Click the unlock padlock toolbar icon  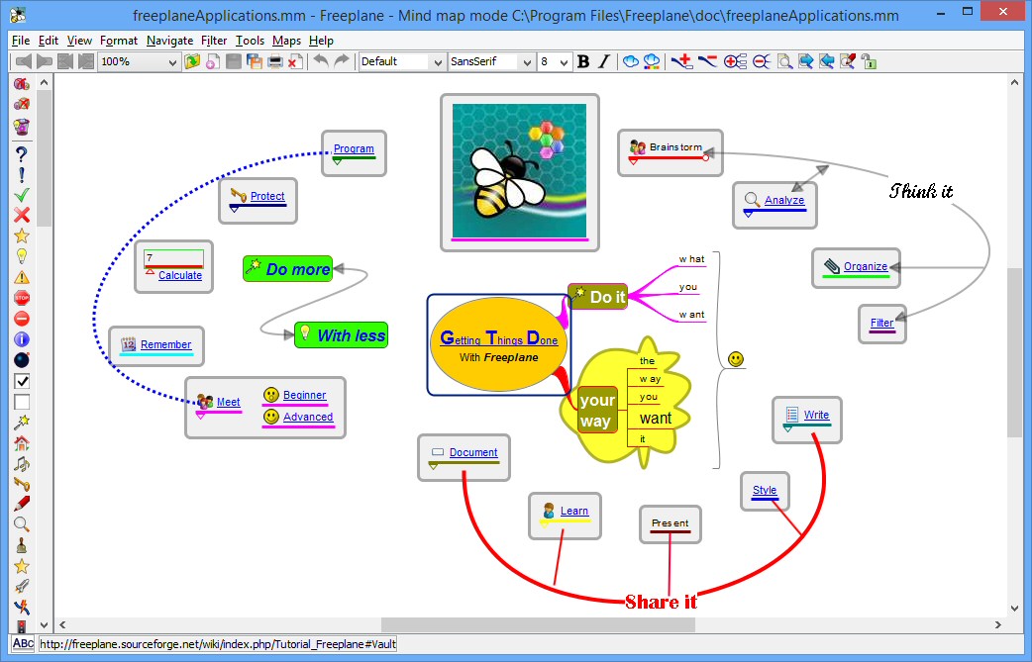click(869, 61)
